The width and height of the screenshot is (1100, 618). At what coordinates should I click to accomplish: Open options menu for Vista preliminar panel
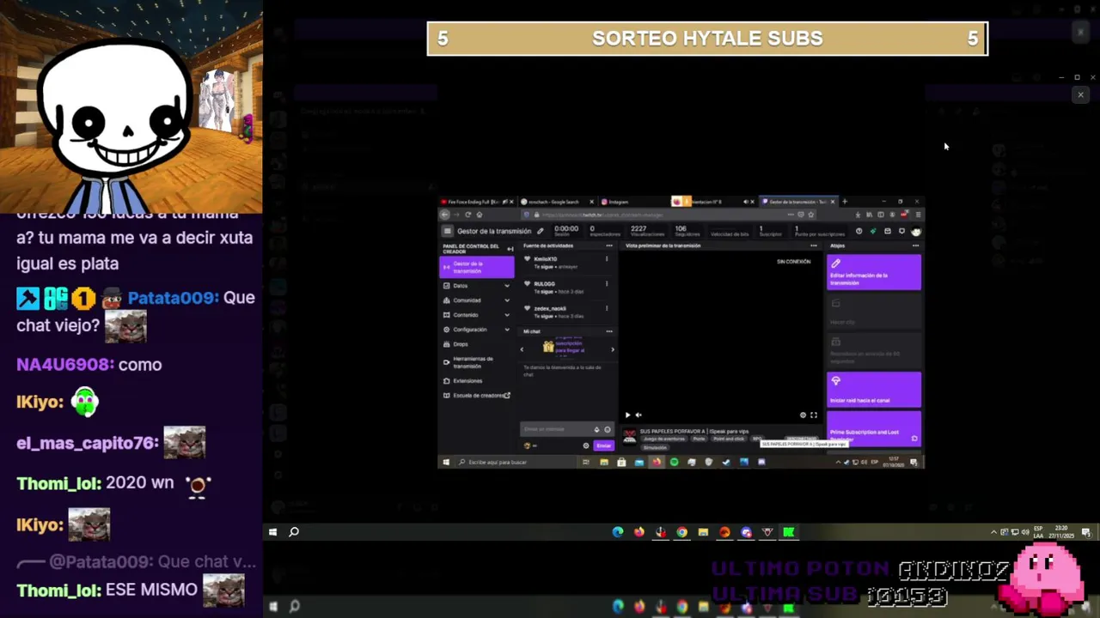(x=814, y=246)
